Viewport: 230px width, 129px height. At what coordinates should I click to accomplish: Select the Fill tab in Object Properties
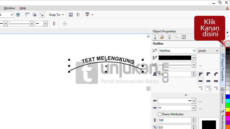[x=162, y=37]
